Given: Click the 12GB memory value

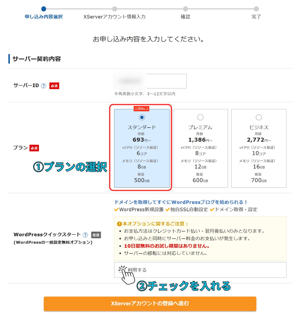Looking at the screenshot, I should pos(200,167).
